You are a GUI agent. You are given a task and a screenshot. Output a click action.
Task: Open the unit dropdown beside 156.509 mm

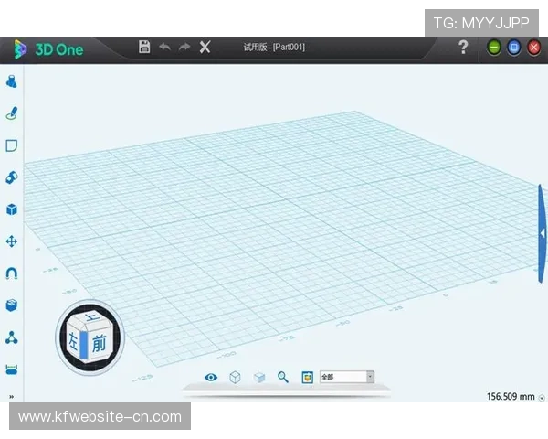542,398
